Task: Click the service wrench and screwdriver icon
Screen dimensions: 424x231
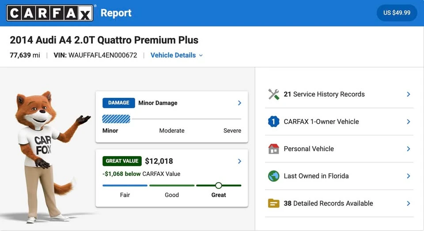Action: pos(274,94)
